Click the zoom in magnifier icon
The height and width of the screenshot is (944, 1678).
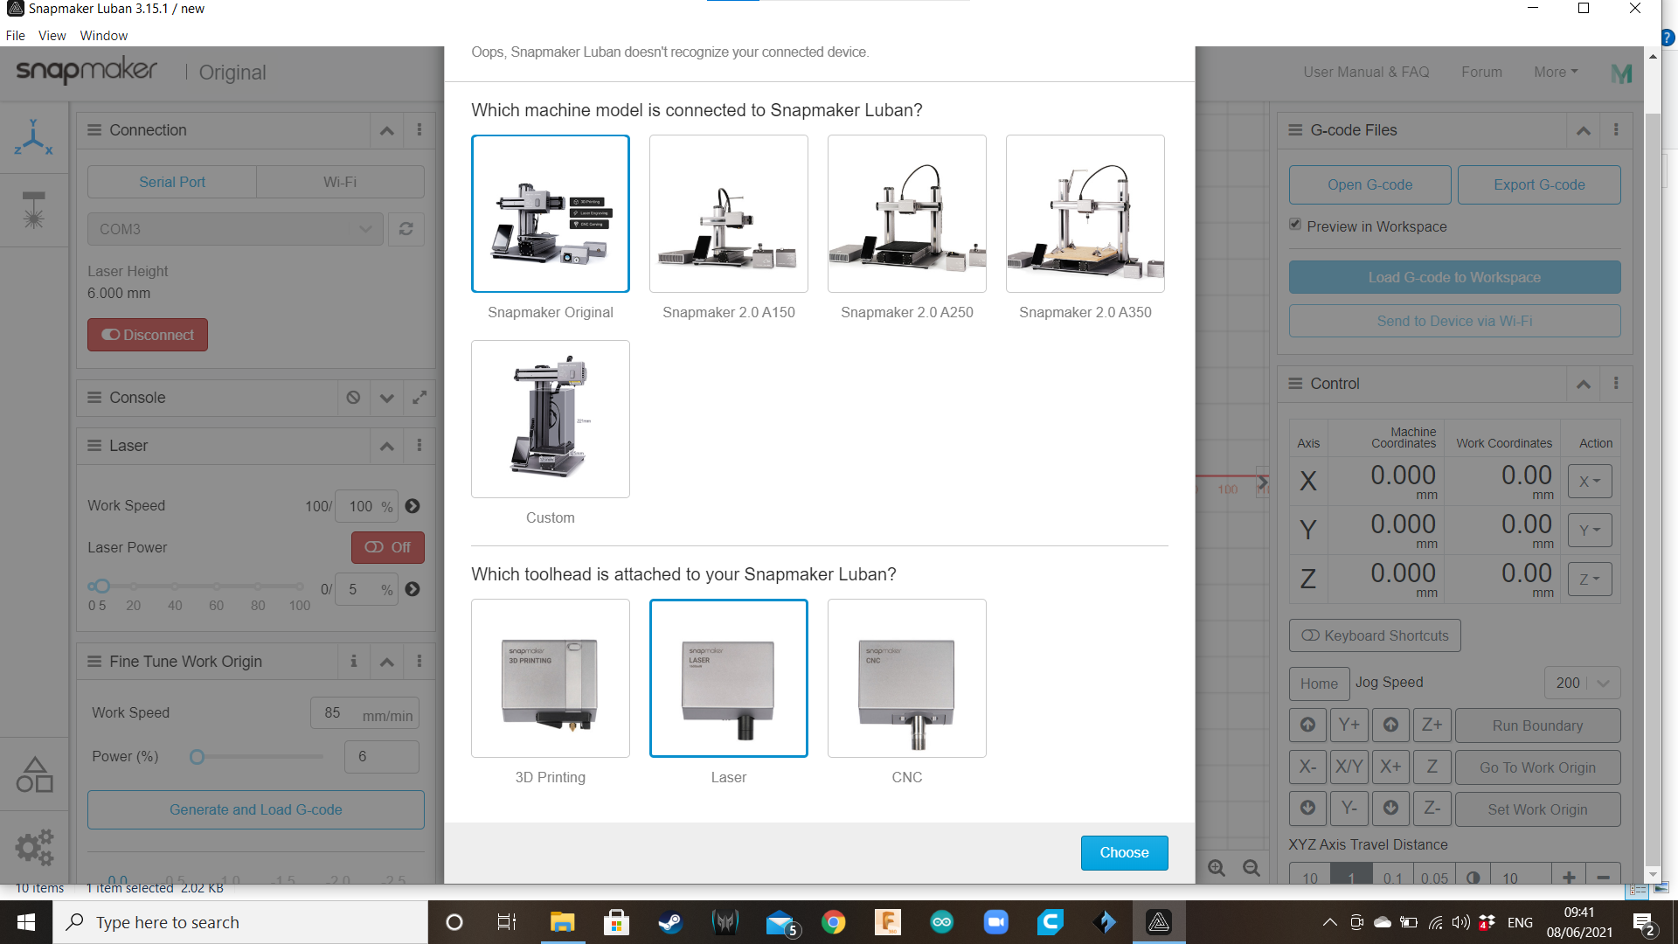[1217, 868]
